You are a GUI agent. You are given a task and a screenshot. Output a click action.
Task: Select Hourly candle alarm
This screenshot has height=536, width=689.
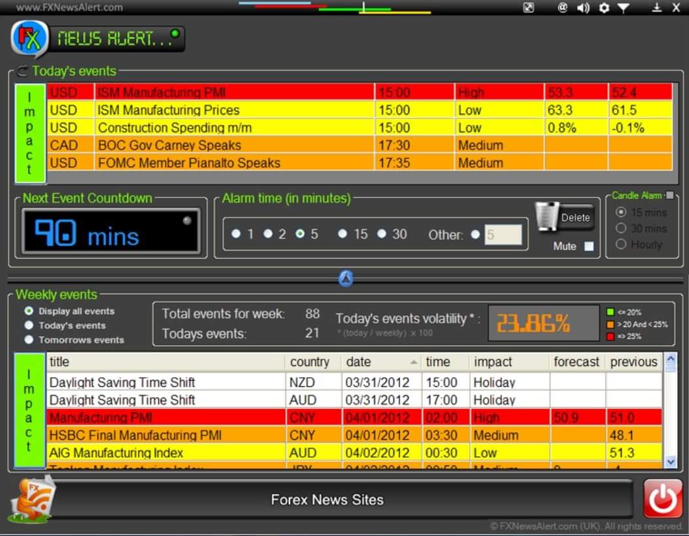pyautogui.click(x=621, y=244)
